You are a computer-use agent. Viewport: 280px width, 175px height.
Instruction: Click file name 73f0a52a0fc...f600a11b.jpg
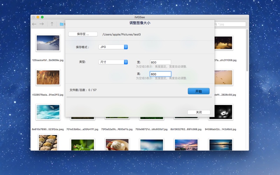point(117,129)
